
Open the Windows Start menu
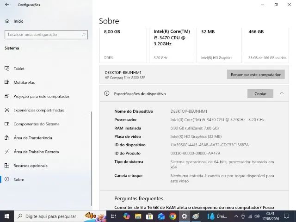point(7,216)
